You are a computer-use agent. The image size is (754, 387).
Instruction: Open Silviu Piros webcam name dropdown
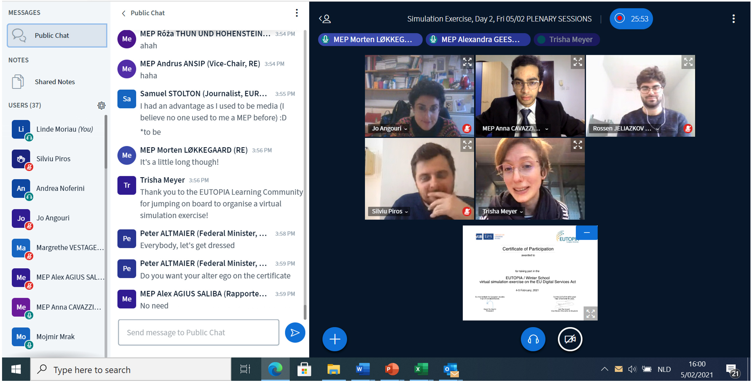389,211
